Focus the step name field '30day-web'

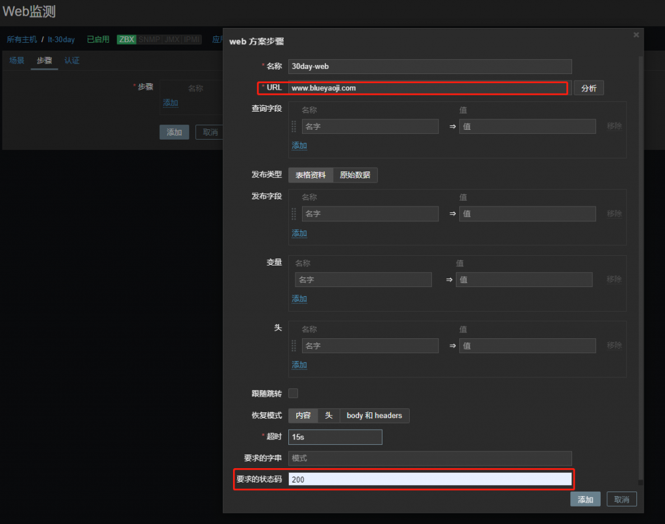click(x=430, y=67)
